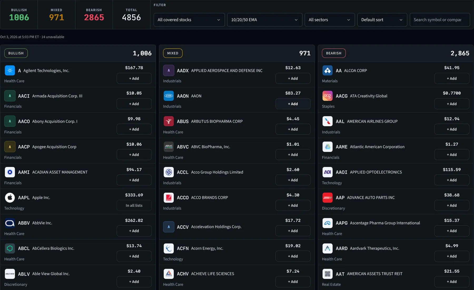The width and height of the screenshot is (474, 290).
Task: Click the BEARISH column header badge
Action: (334, 53)
